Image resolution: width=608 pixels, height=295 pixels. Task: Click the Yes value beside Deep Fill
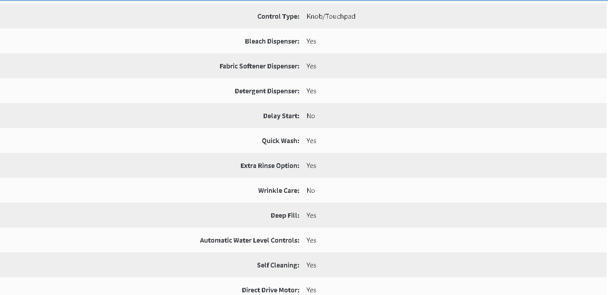312,215
